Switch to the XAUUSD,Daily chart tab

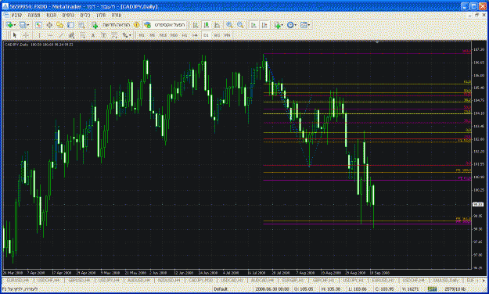446,281
